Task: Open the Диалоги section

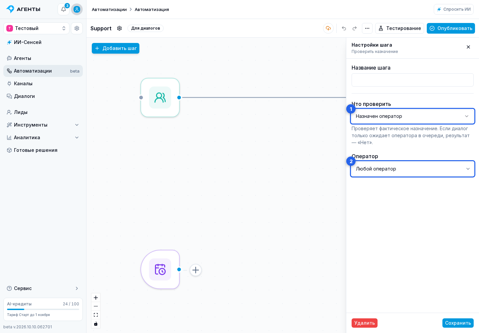Action: 43,96
